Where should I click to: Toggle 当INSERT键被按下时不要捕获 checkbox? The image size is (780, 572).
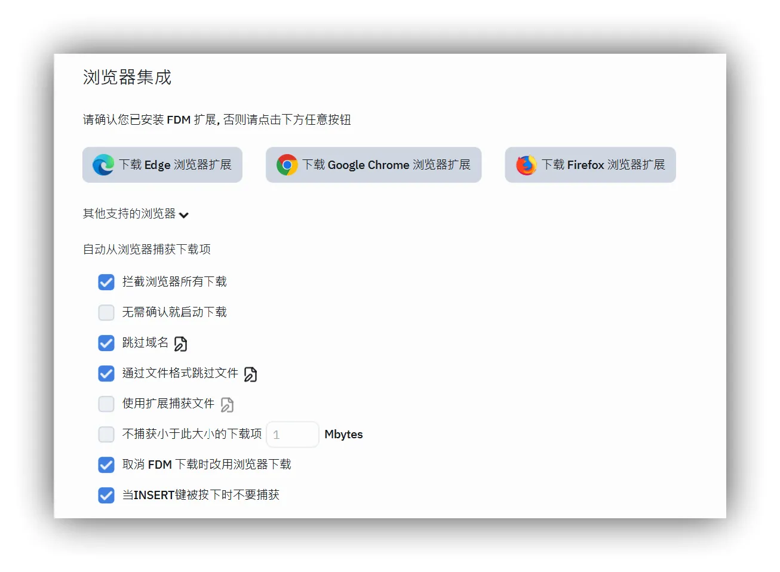pyautogui.click(x=106, y=495)
